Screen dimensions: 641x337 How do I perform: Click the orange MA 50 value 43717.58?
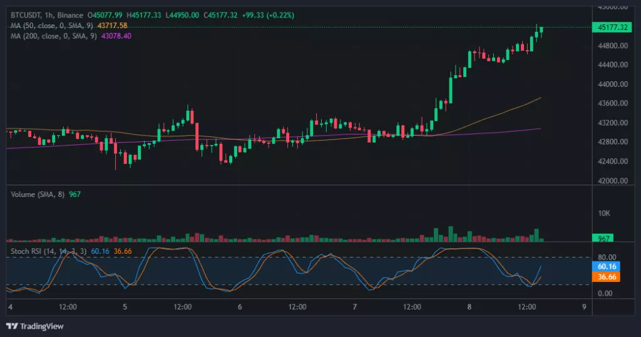click(x=113, y=26)
